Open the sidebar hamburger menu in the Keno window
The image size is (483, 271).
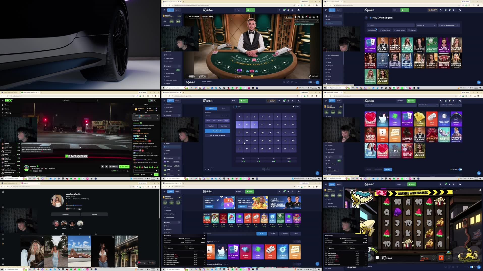[x=164, y=101]
